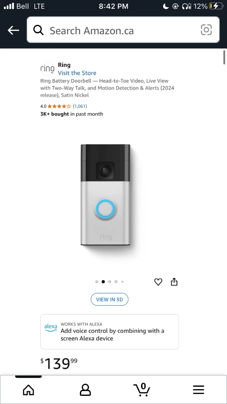The height and width of the screenshot is (404, 227).
Task: Tap the Works with Alexa card
Action: point(110,332)
